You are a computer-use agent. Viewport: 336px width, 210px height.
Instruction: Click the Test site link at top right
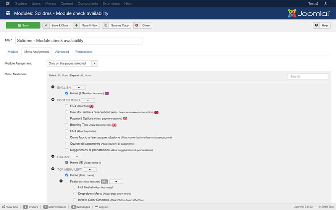tap(313, 3)
